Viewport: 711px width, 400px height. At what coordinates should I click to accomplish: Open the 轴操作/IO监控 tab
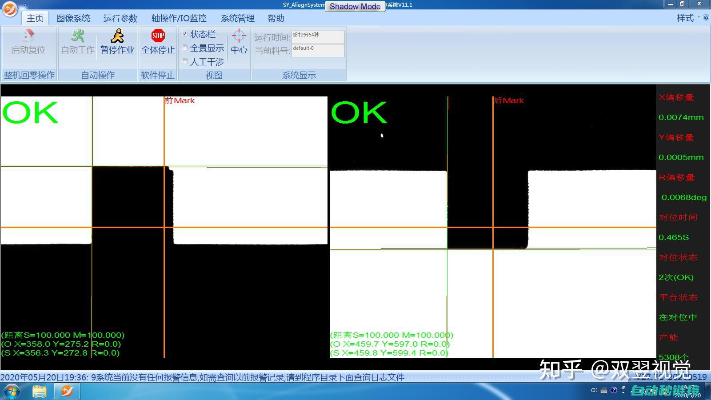point(179,18)
